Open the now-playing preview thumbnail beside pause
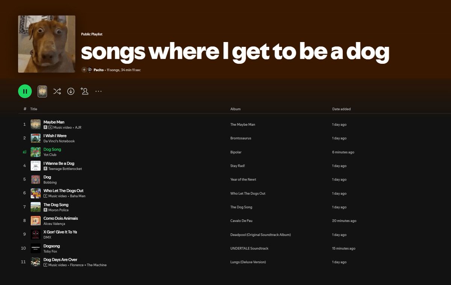Screen dimensions: 451x285 (42, 91)
